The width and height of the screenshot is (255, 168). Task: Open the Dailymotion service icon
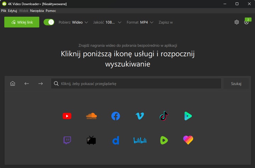pos(115,140)
